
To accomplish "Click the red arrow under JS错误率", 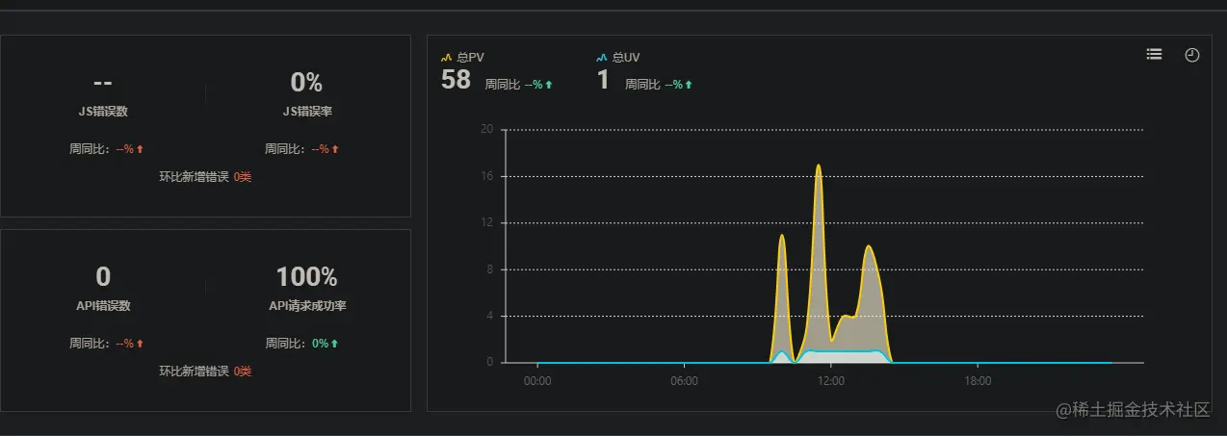I will click(x=335, y=149).
